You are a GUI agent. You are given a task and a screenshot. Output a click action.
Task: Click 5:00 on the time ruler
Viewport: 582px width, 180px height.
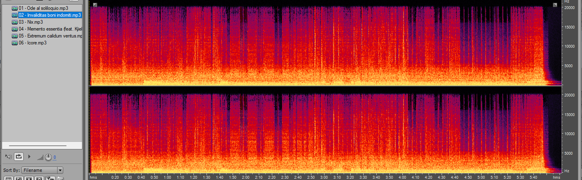[x=481, y=177]
